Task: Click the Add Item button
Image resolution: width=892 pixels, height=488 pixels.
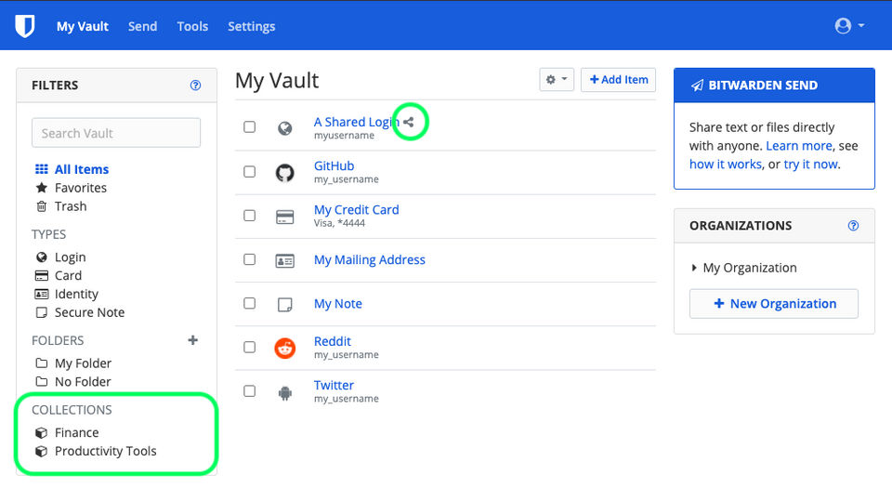Action: [x=619, y=80]
